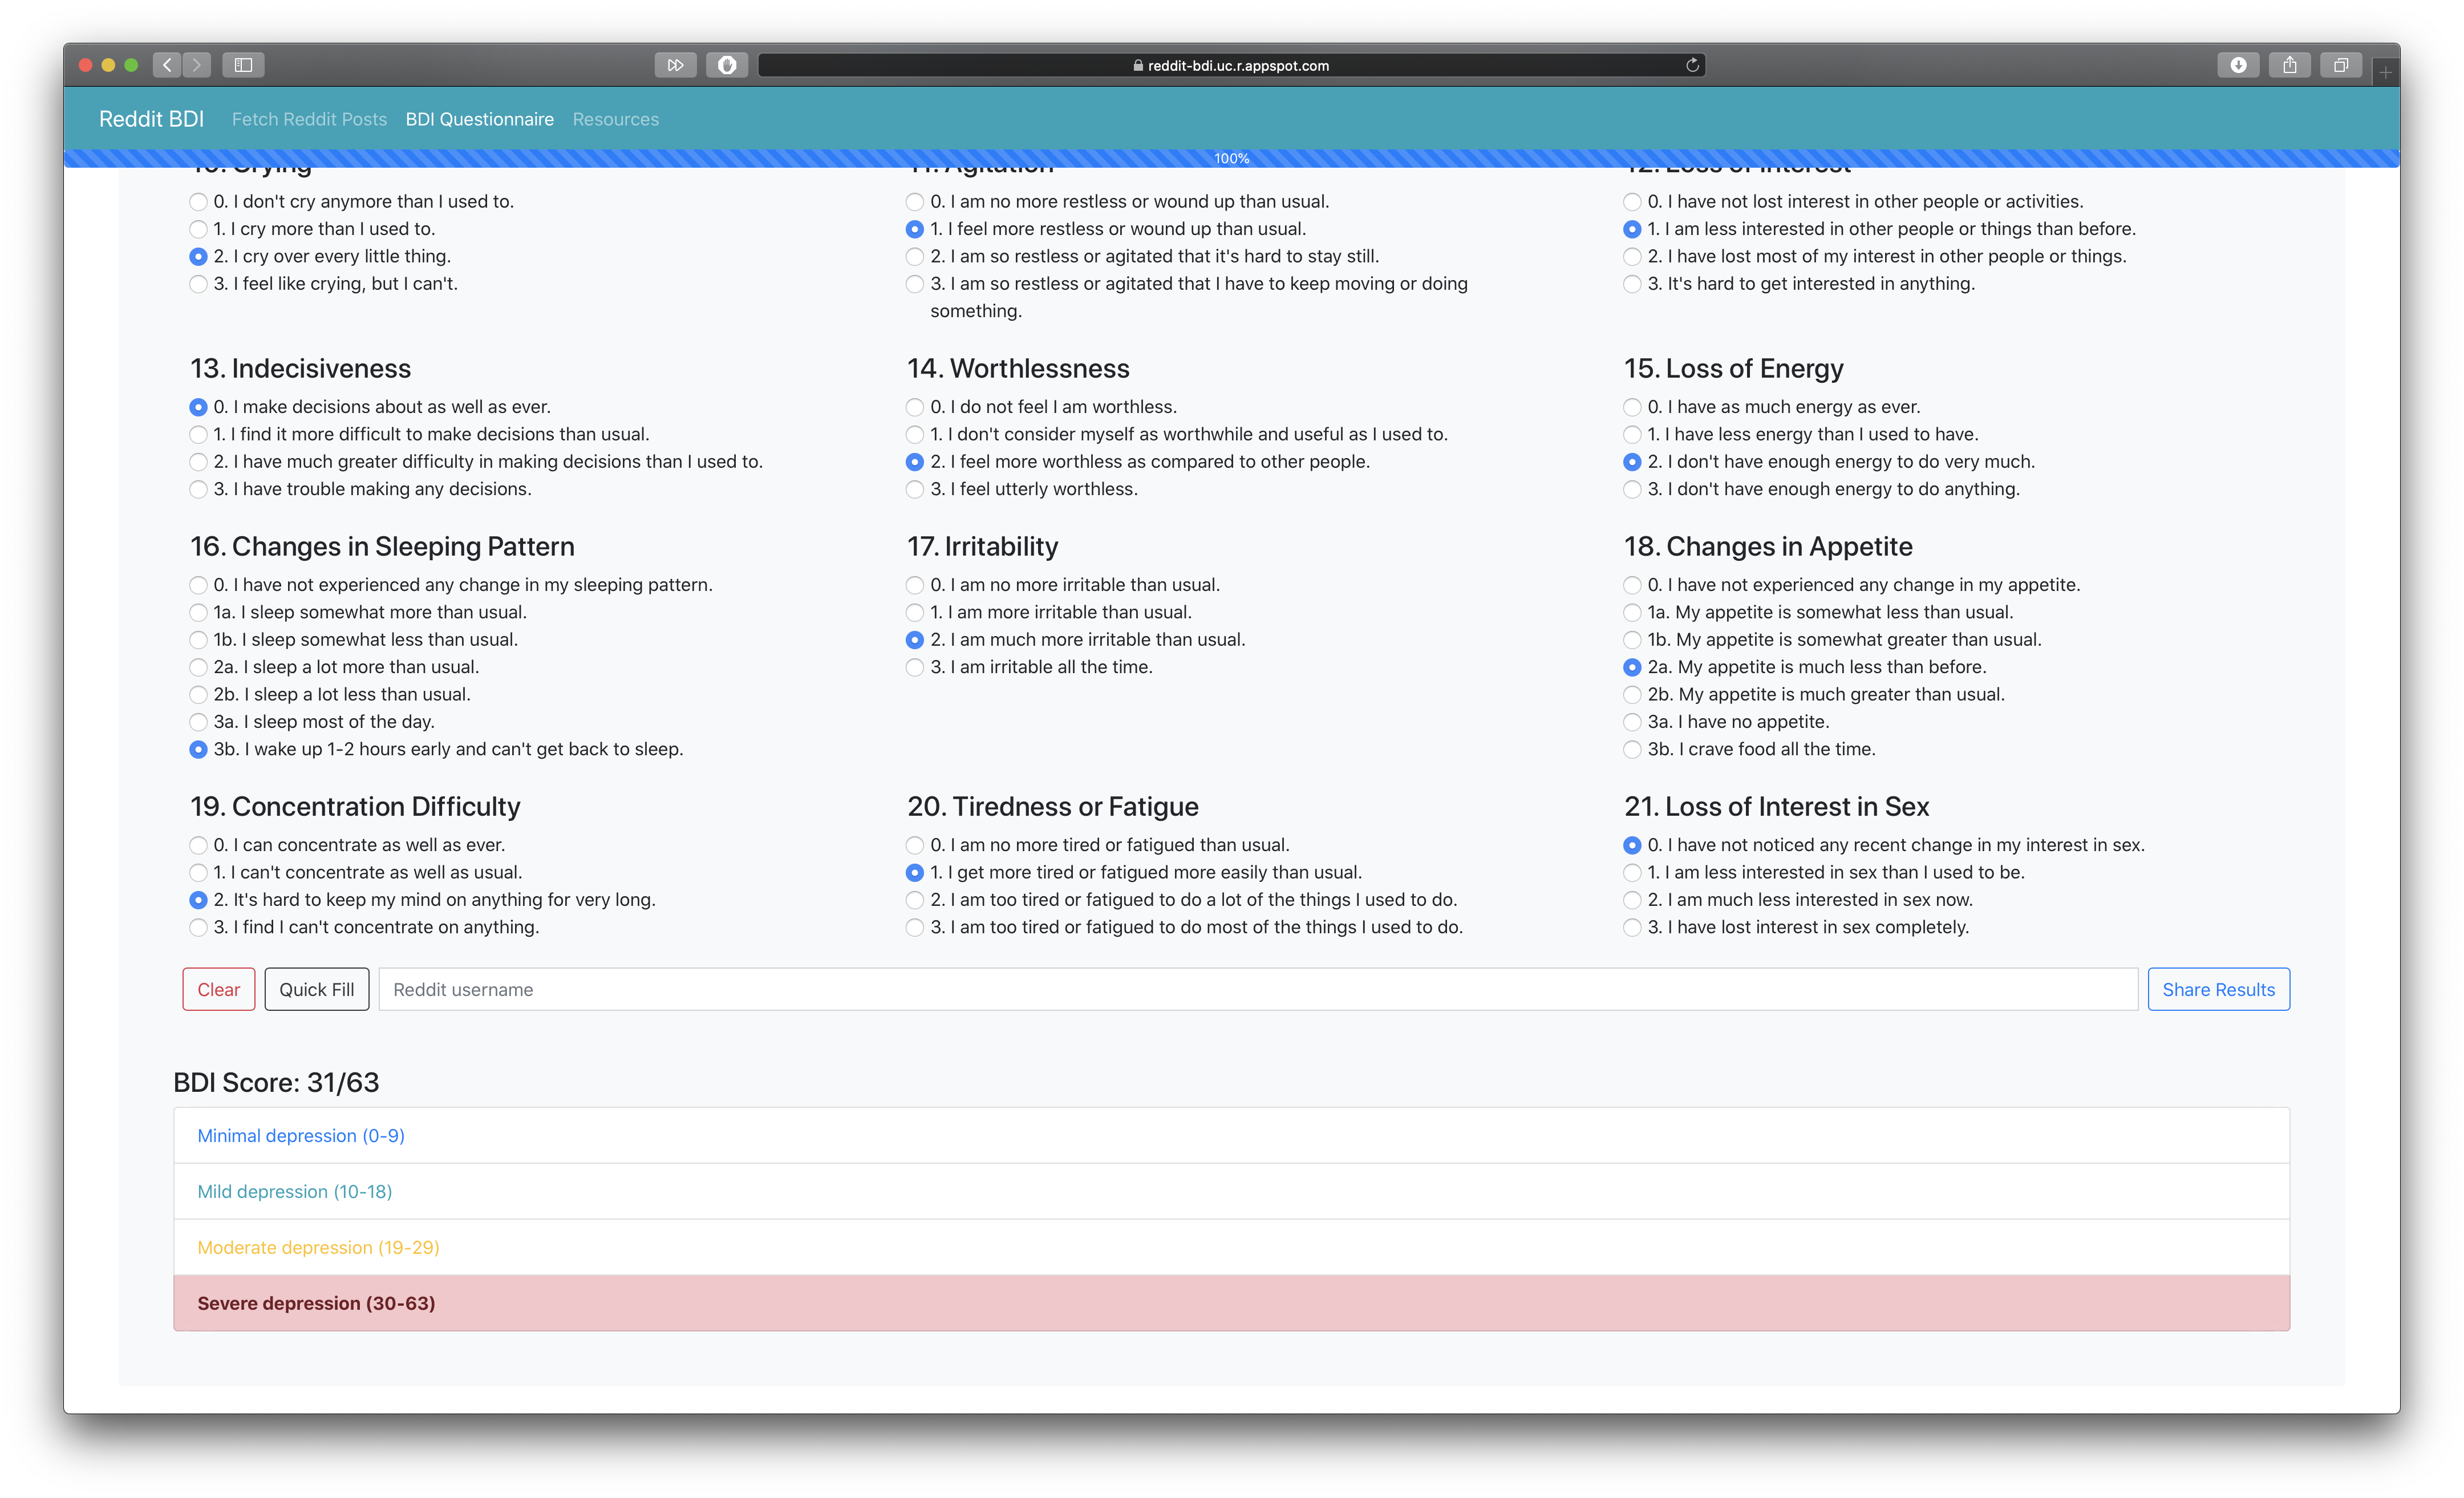This screenshot has height=1498, width=2464.
Task: Open the Fetch Reddit Posts tab
Action: [x=309, y=119]
